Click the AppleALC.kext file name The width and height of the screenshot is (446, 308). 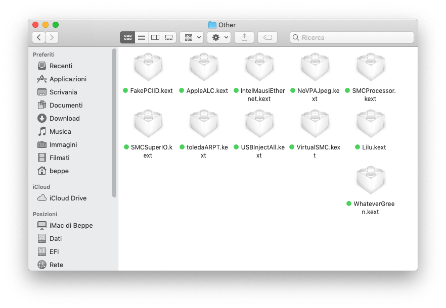pyautogui.click(x=207, y=91)
